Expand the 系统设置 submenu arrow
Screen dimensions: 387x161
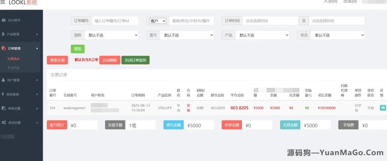point(37,123)
